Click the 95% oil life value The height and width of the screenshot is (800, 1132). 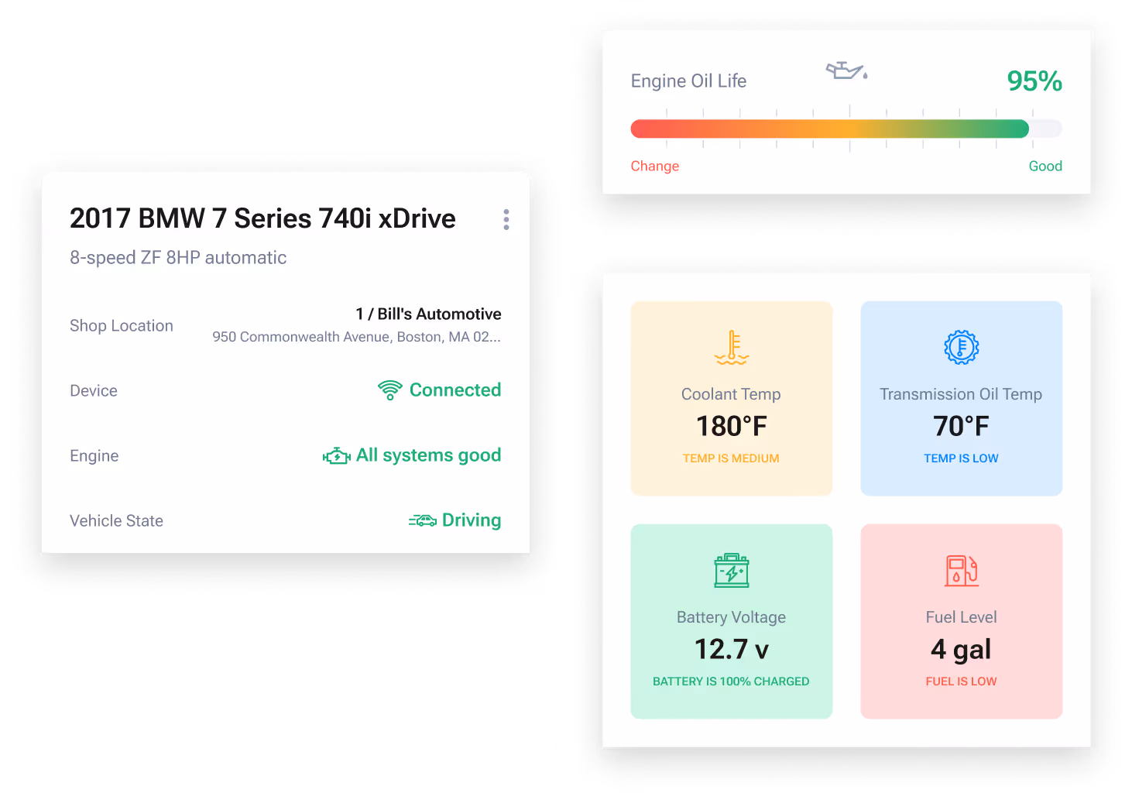1034,81
